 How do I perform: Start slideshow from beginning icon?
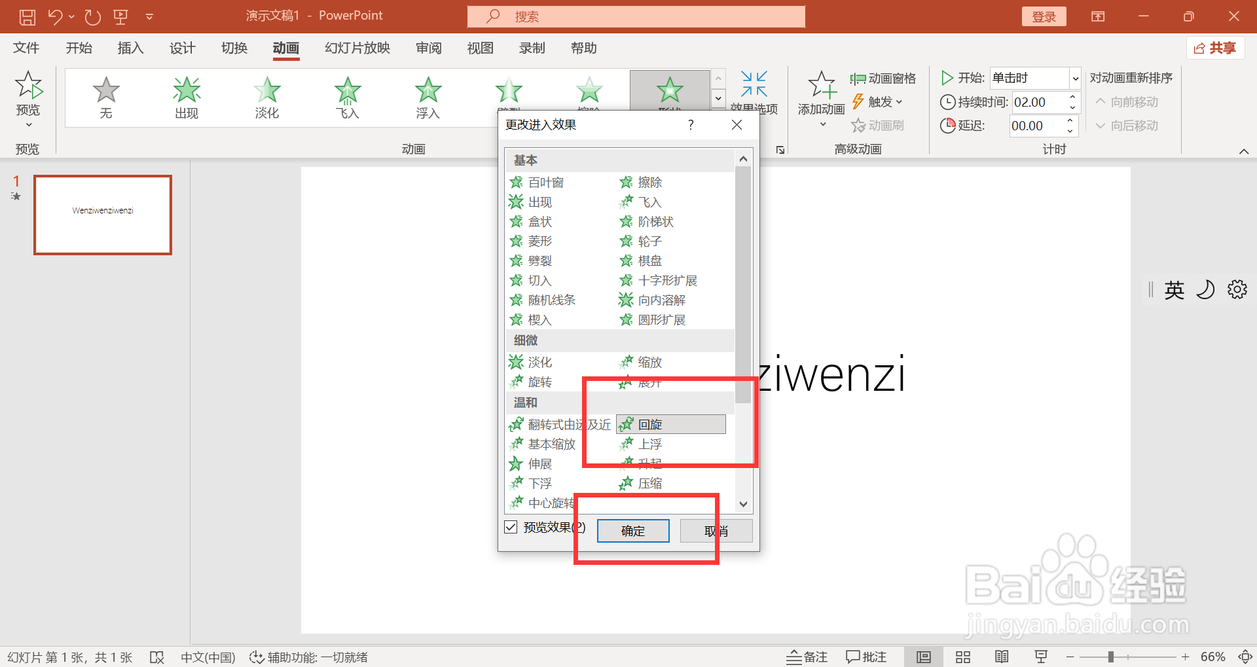pyautogui.click(x=120, y=16)
